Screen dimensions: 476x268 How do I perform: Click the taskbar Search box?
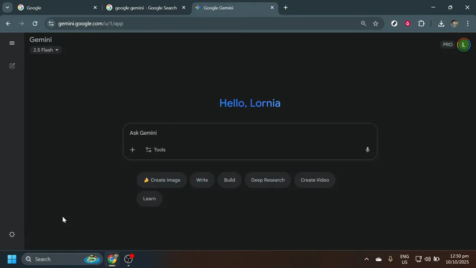coord(62,259)
